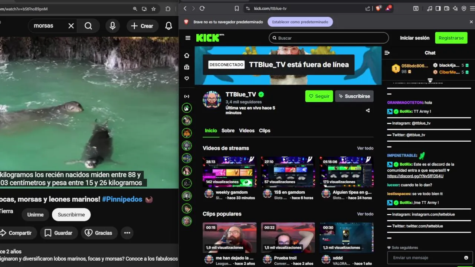Screen dimensions: 475x267
Task: Click the Kick logo
Action: point(210,38)
